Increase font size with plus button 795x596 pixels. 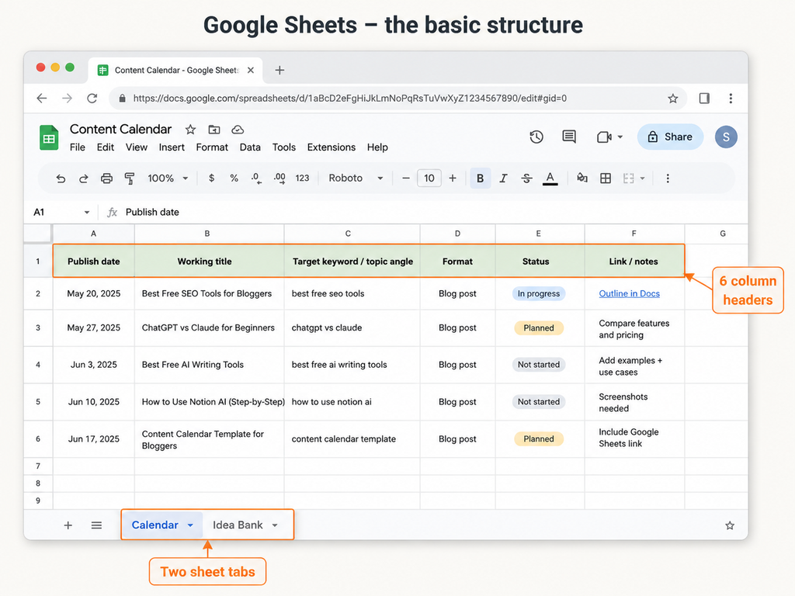453,178
